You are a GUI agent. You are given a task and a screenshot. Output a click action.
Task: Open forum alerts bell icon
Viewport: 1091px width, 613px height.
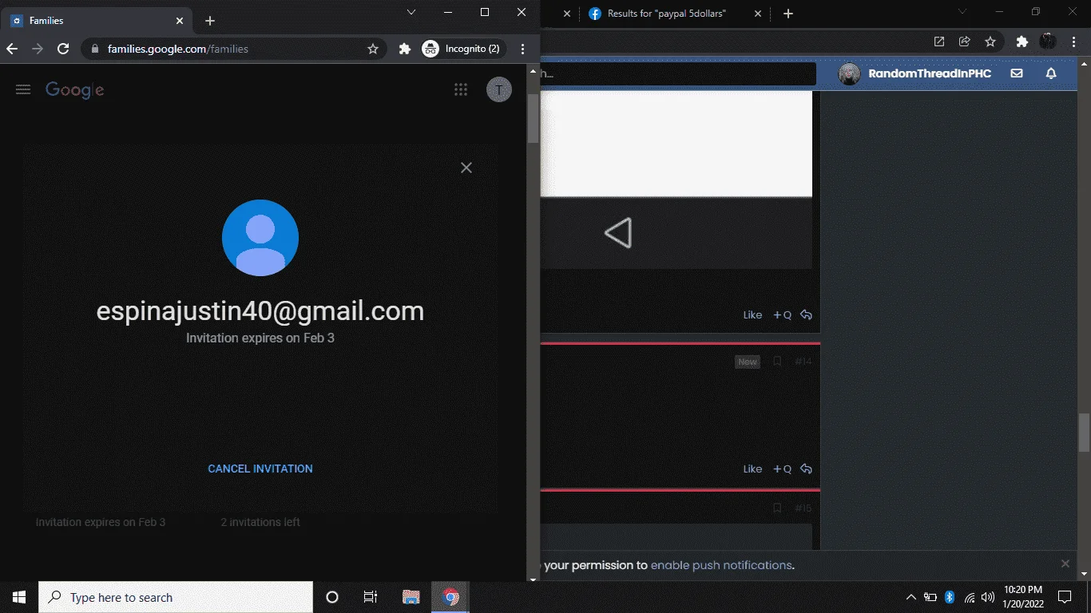(1051, 73)
